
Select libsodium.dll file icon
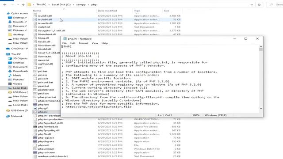35,45
